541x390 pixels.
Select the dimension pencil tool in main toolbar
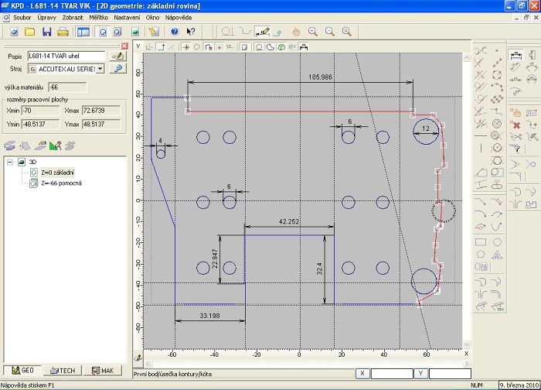coord(263,32)
